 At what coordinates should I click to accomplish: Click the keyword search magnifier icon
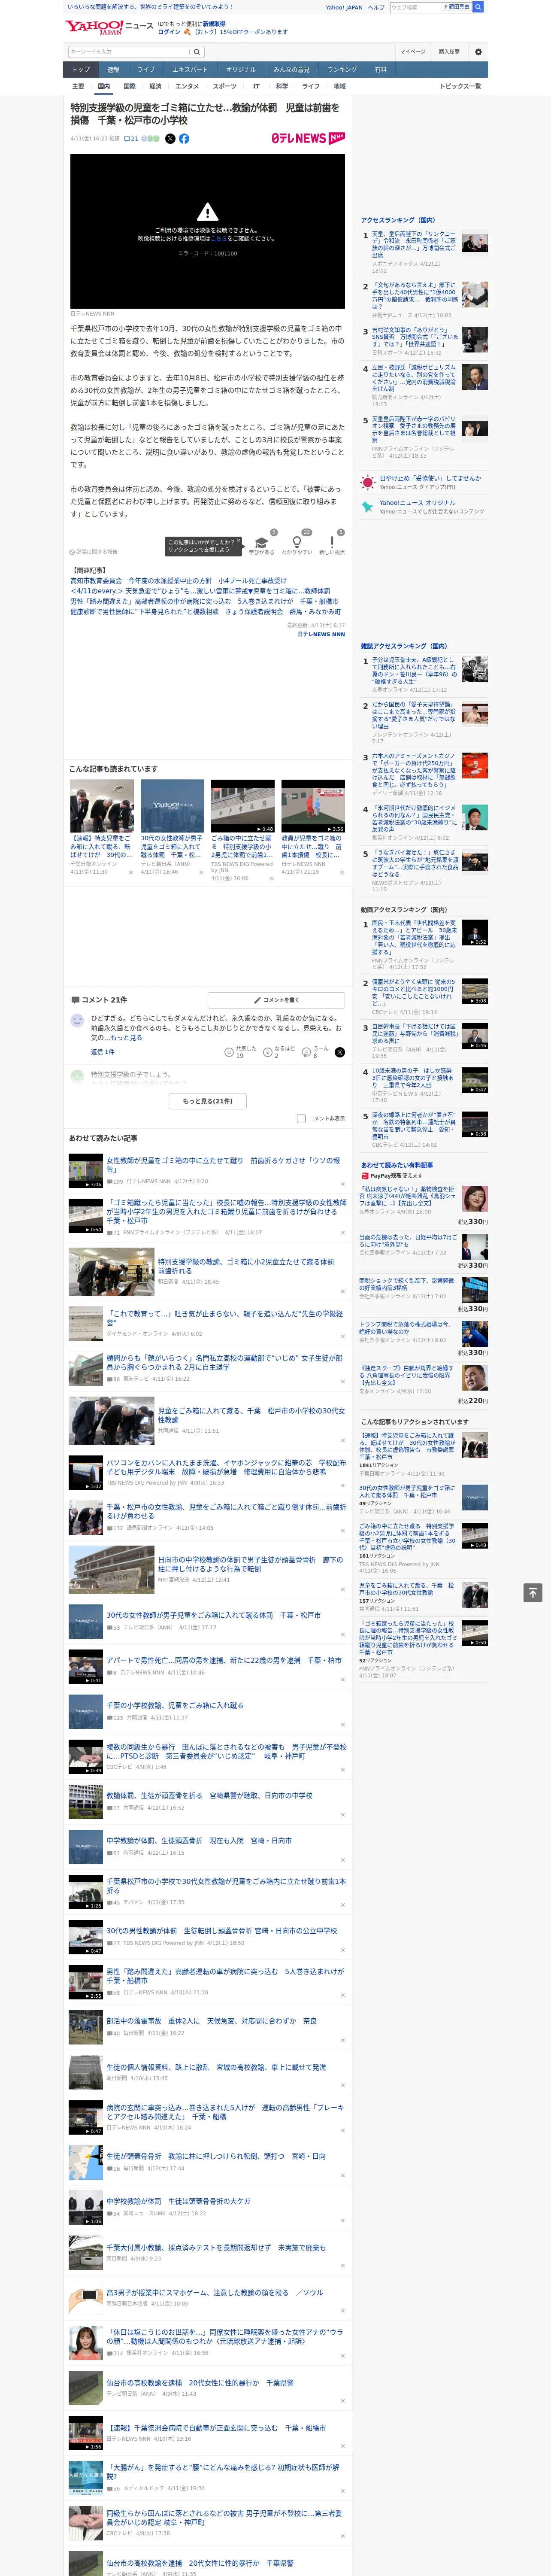click(197, 51)
